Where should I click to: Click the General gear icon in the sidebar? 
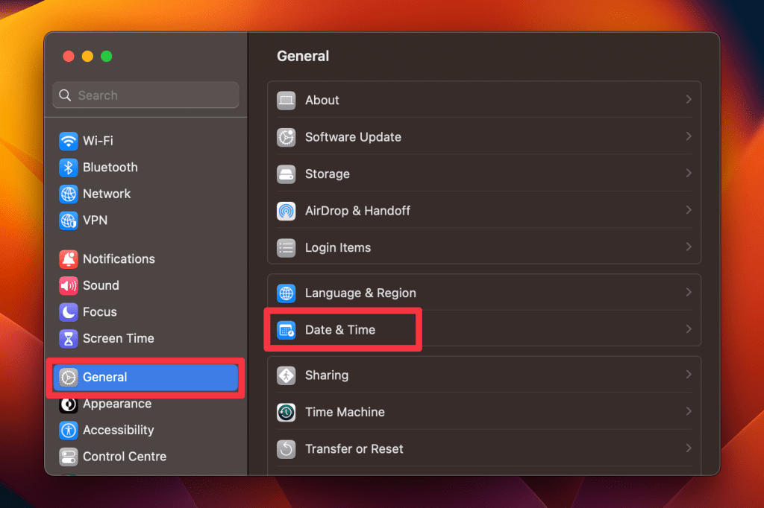68,377
